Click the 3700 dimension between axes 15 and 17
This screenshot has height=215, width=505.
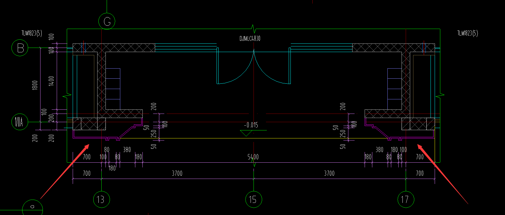click(x=329, y=173)
